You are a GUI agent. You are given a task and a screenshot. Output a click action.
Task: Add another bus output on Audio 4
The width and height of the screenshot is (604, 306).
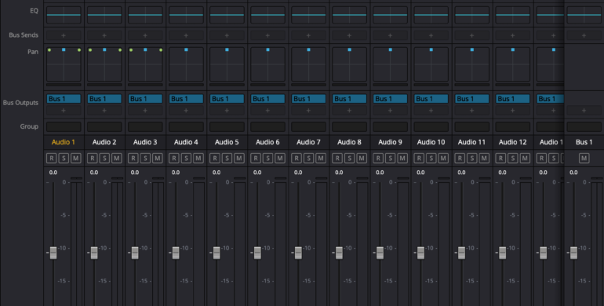(186, 111)
